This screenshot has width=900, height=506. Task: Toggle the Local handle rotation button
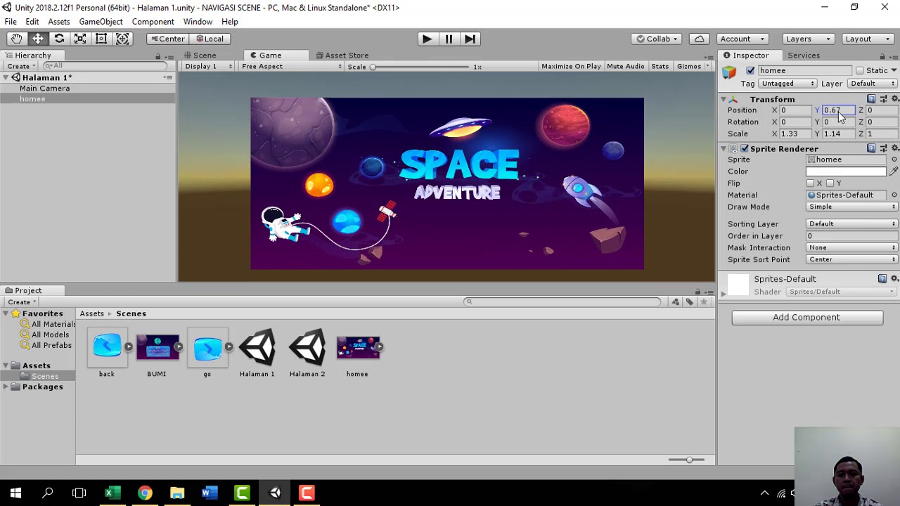(x=210, y=39)
